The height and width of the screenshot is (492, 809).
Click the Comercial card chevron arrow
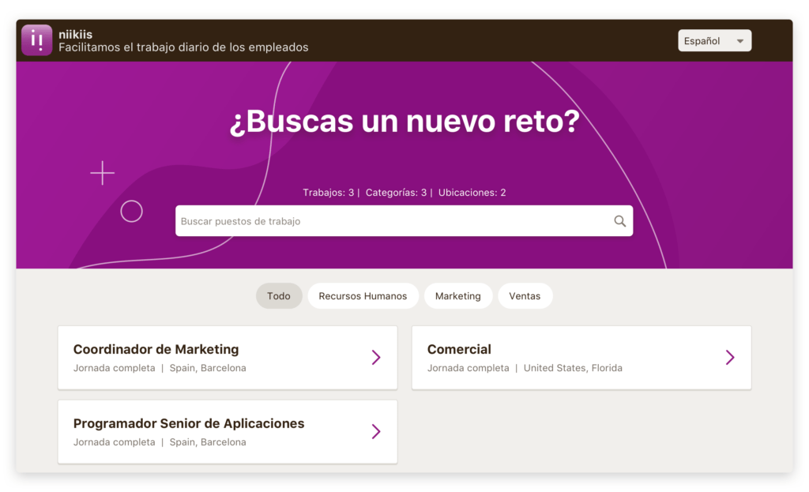[x=730, y=358]
